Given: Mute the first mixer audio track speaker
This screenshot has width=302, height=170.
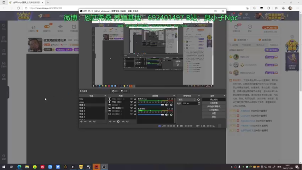Looking at the screenshot, I should pos(166,105).
